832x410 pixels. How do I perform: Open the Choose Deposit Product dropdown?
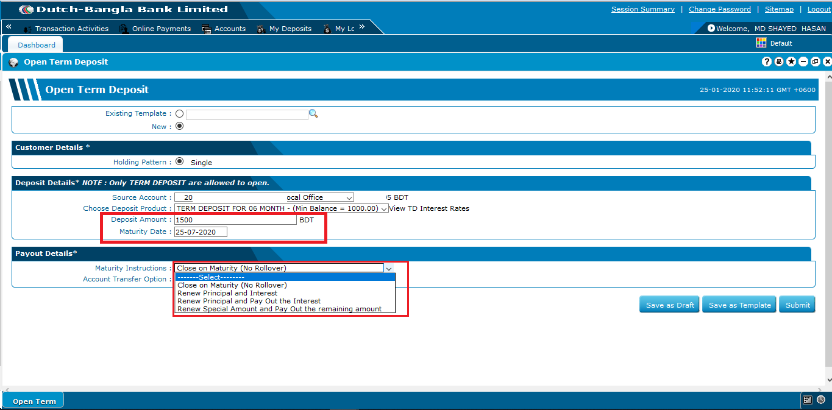click(x=282, y=208)
